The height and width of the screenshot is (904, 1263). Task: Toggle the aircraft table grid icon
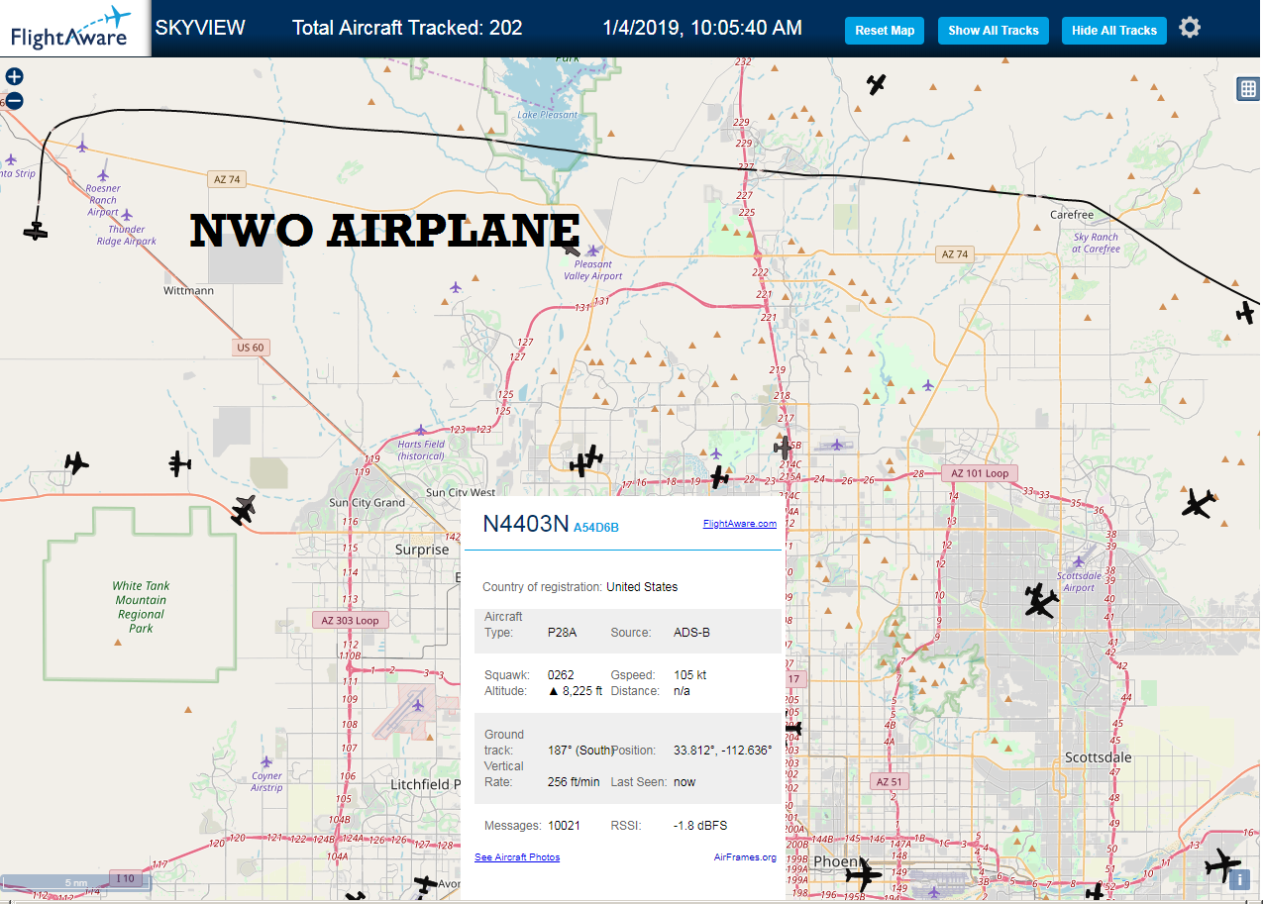click(1248, 89)
